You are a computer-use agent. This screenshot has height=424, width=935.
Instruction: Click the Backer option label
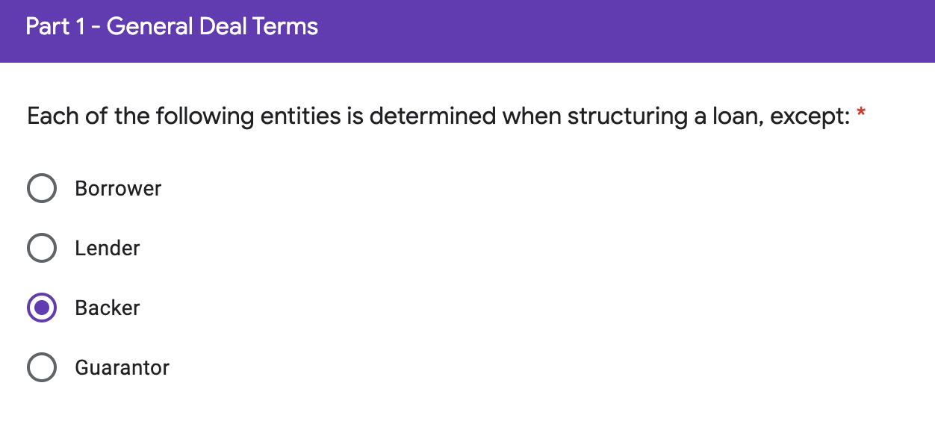(108, 308)
